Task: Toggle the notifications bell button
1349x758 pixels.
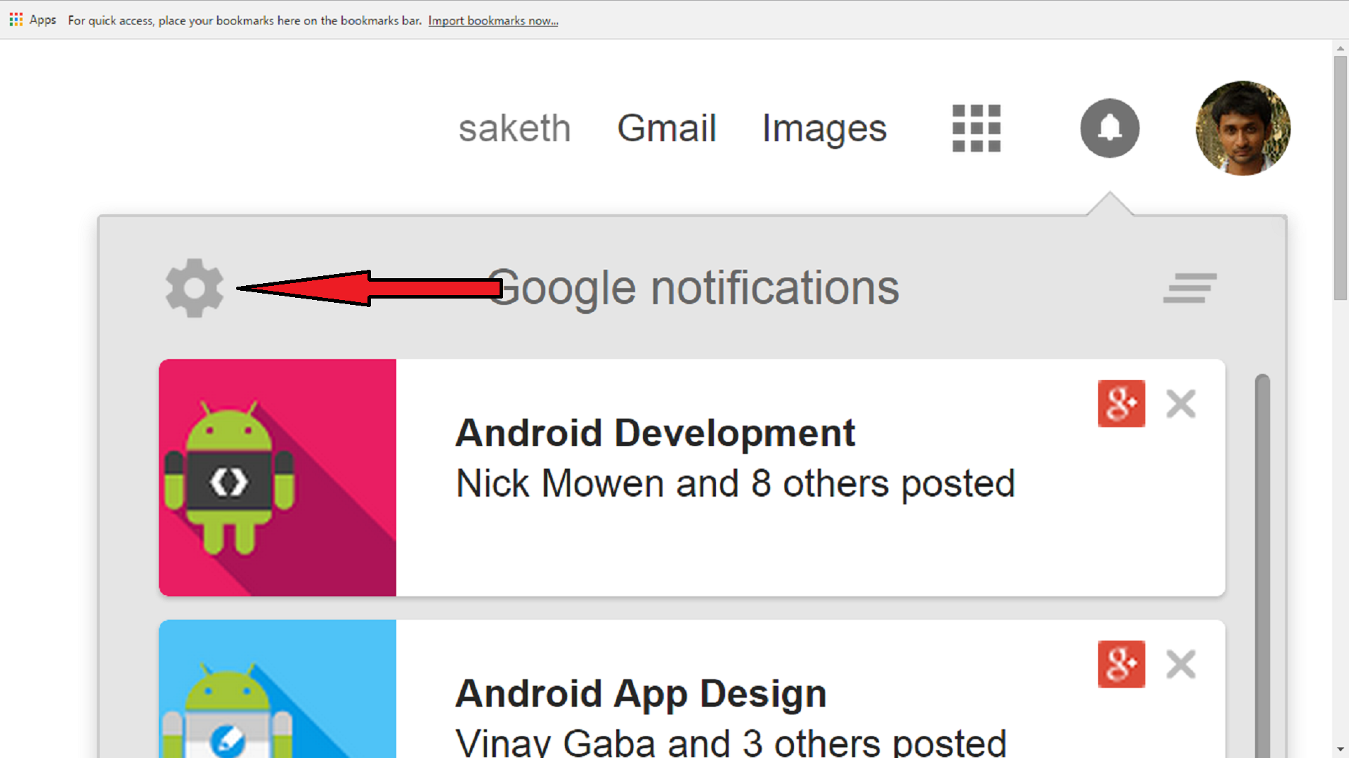Action: (x=1109, y=128)
